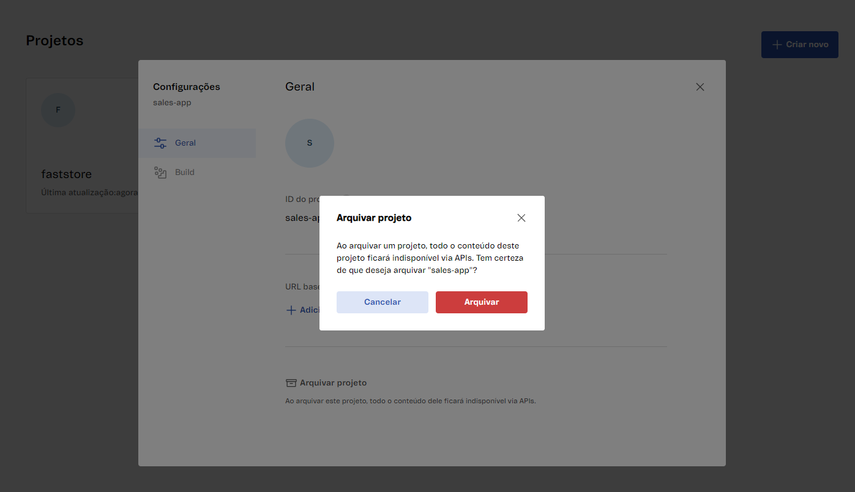Click the plus icon in Criar novo
855x492 pixels.
coord(777,45)
